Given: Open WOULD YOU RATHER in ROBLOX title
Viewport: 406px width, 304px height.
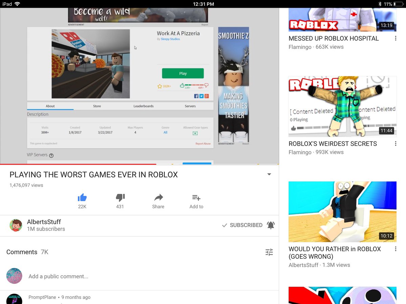Looking at the screenshot, I should (x=335, y=253).
